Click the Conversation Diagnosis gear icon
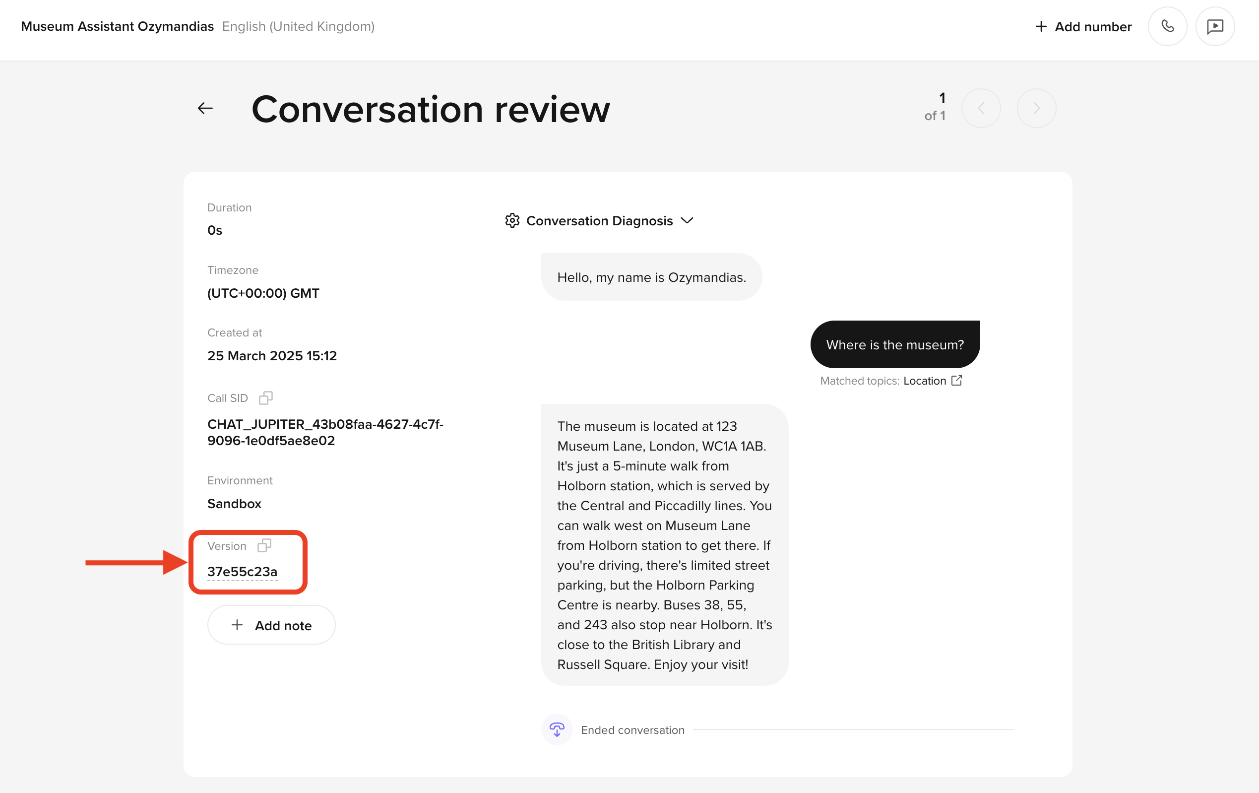 point(512,220)
